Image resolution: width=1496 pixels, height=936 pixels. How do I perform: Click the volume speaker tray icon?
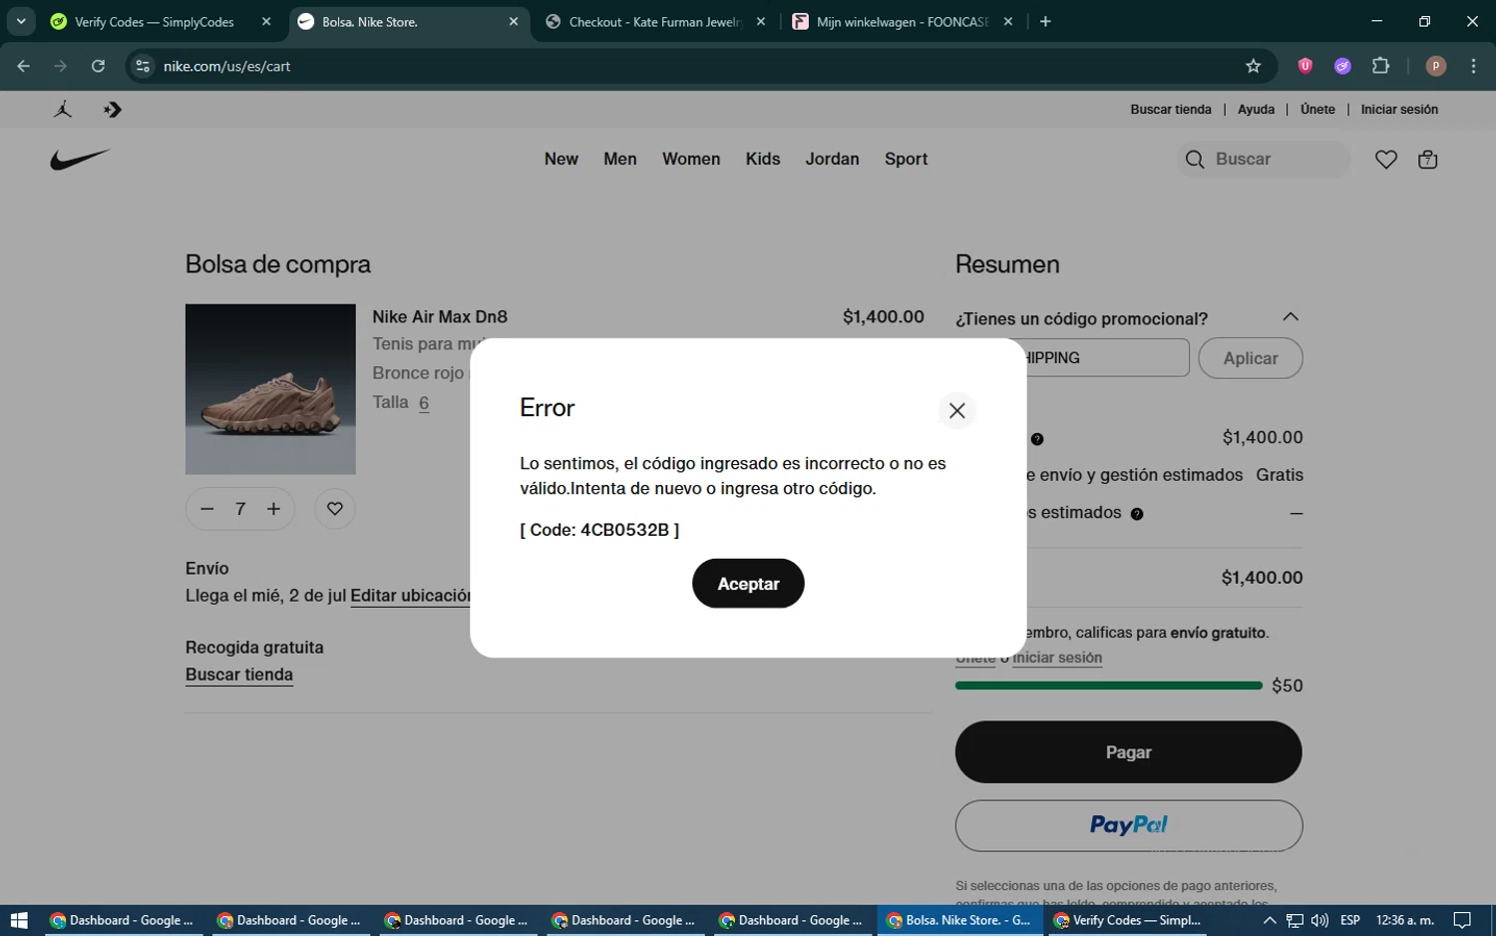point(1319,920)
